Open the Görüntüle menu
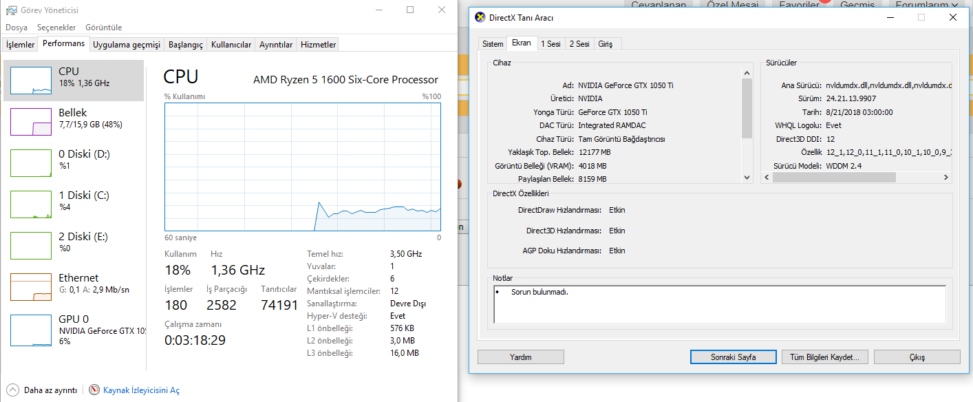This screenshot has height=402, width=973. 104,28
